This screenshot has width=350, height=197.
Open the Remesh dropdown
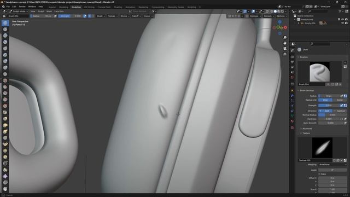[x=269, y=16]
